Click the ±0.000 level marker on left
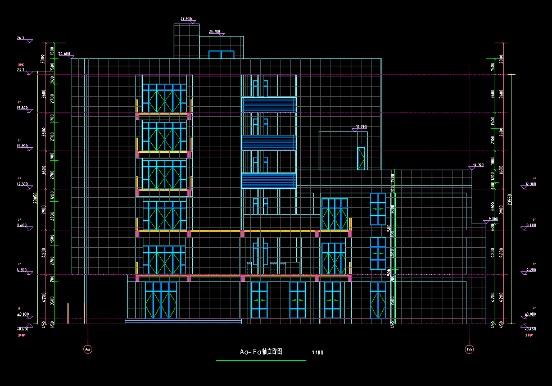This screenshot has width=552, height=386. point(23,314)
